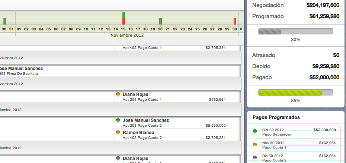Select orange dot for Nov 30 2012 scheduled payment
This screenshot has height=163, width=346.
pyautogui.click(x=255, y=144)
